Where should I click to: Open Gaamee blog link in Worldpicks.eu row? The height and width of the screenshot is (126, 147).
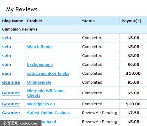click(x=11, y=104)
